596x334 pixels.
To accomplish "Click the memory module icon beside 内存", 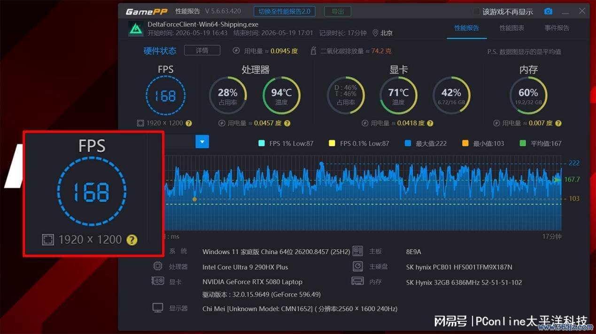I will 357,281.
